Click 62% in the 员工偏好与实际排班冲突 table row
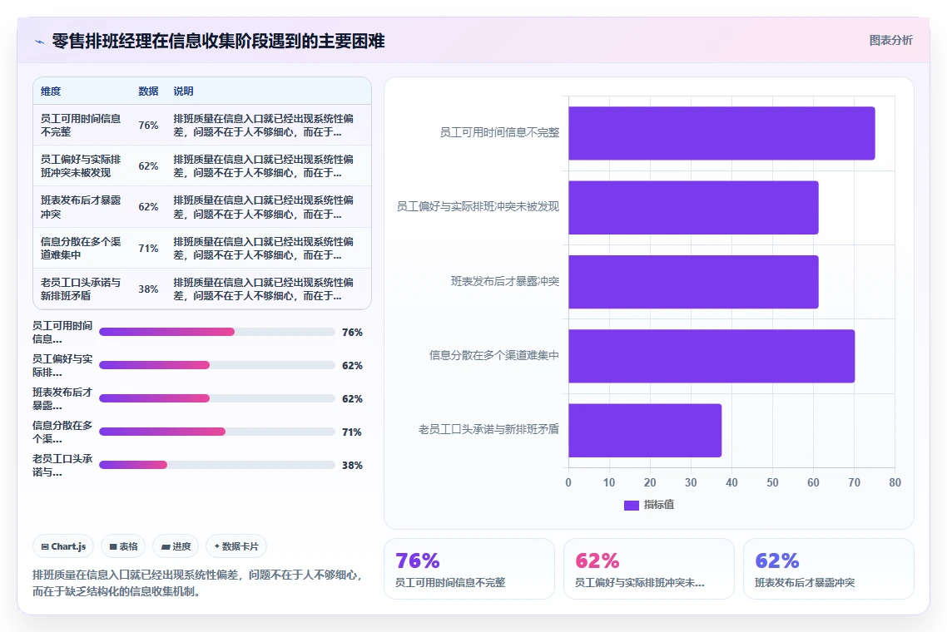 click(149, 166)
